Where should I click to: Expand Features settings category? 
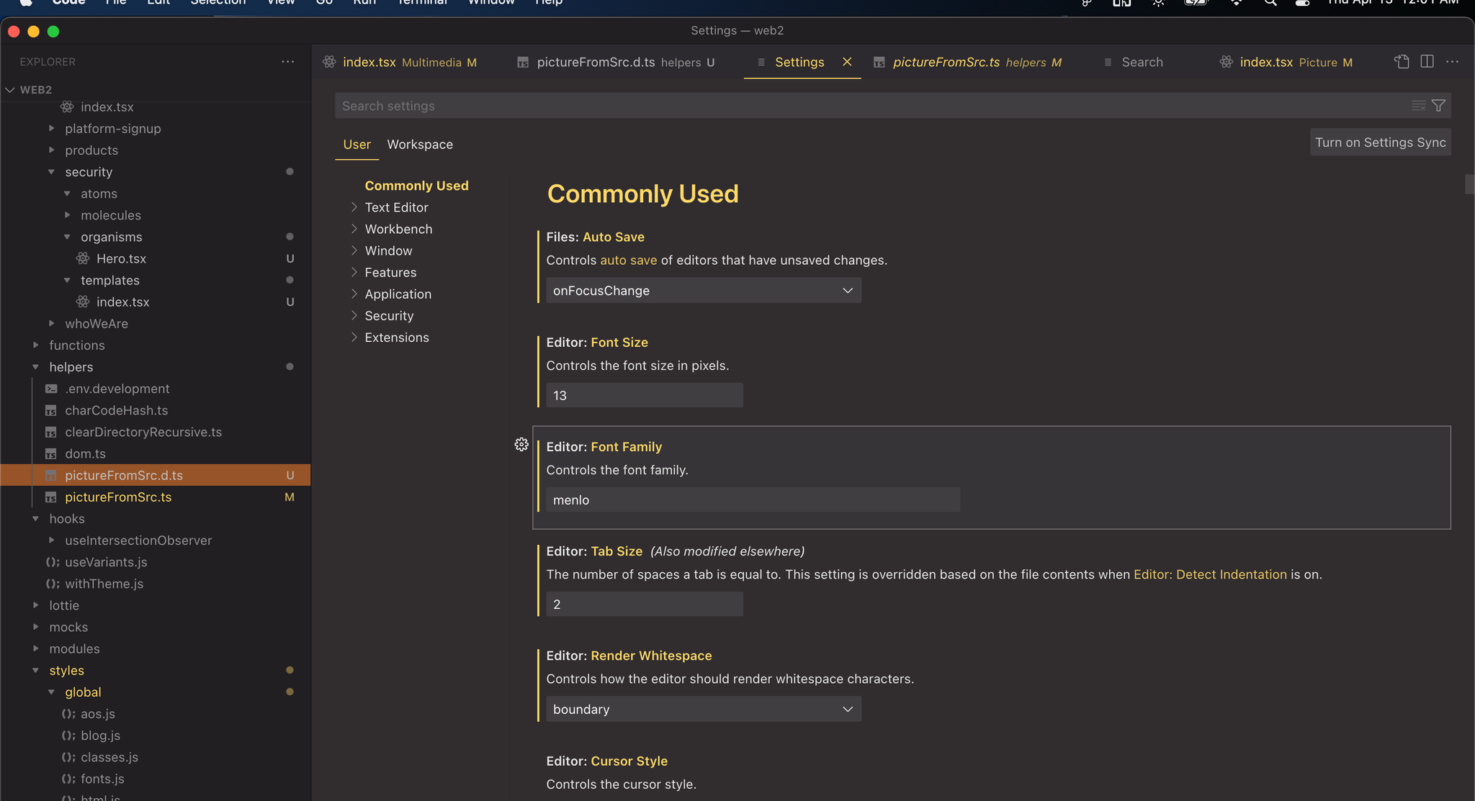pyautogui.click(x=354, y=272)
